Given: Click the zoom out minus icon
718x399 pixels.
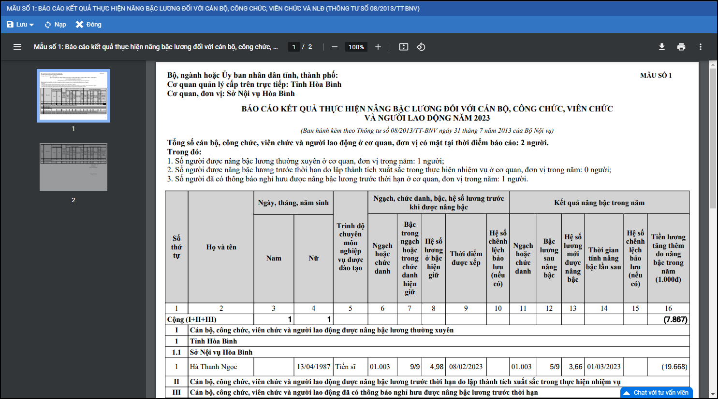Looking at the screenshot, I should 334,47.
